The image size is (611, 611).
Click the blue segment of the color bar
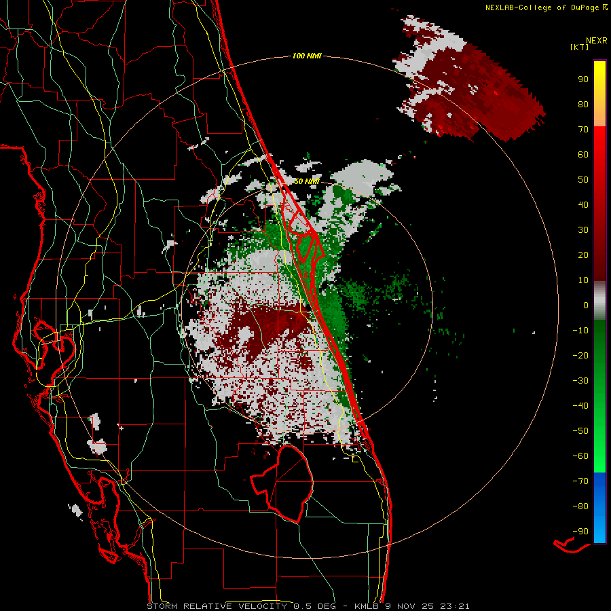(599, 508)
